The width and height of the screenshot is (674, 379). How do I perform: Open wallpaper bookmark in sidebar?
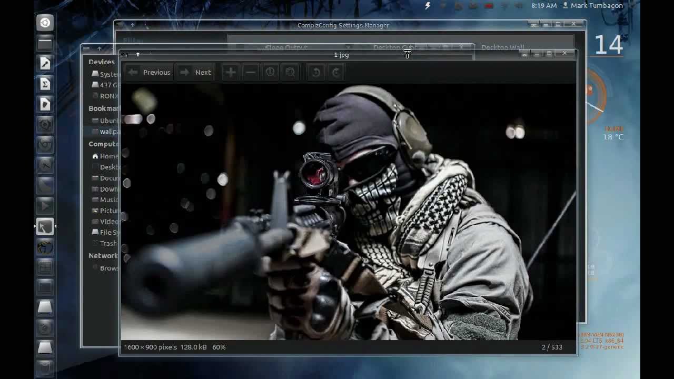tap(105, 132)
